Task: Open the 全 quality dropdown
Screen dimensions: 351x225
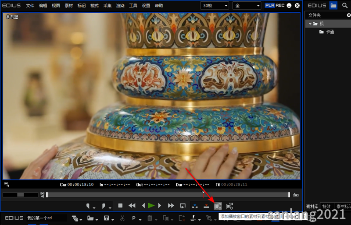Action: (x=247, y=6)
